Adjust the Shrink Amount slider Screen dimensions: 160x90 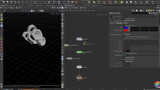point(144,55)
